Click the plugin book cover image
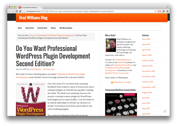Viewport: 177px width, 126px height. click(x=31, y=99)
